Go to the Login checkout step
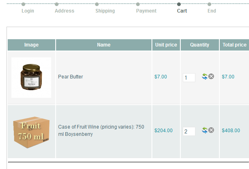249x169 pixels. tap(28, 11)
